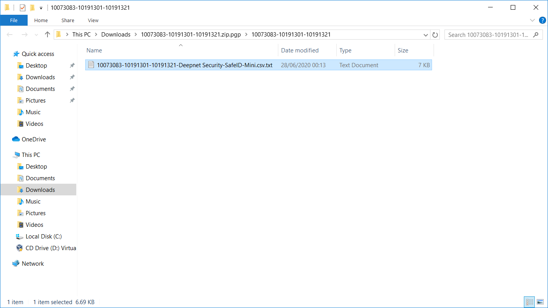Minimize the File Explorer window
The height and width of the screenshot is (308, 548).
tap(491, 7)
